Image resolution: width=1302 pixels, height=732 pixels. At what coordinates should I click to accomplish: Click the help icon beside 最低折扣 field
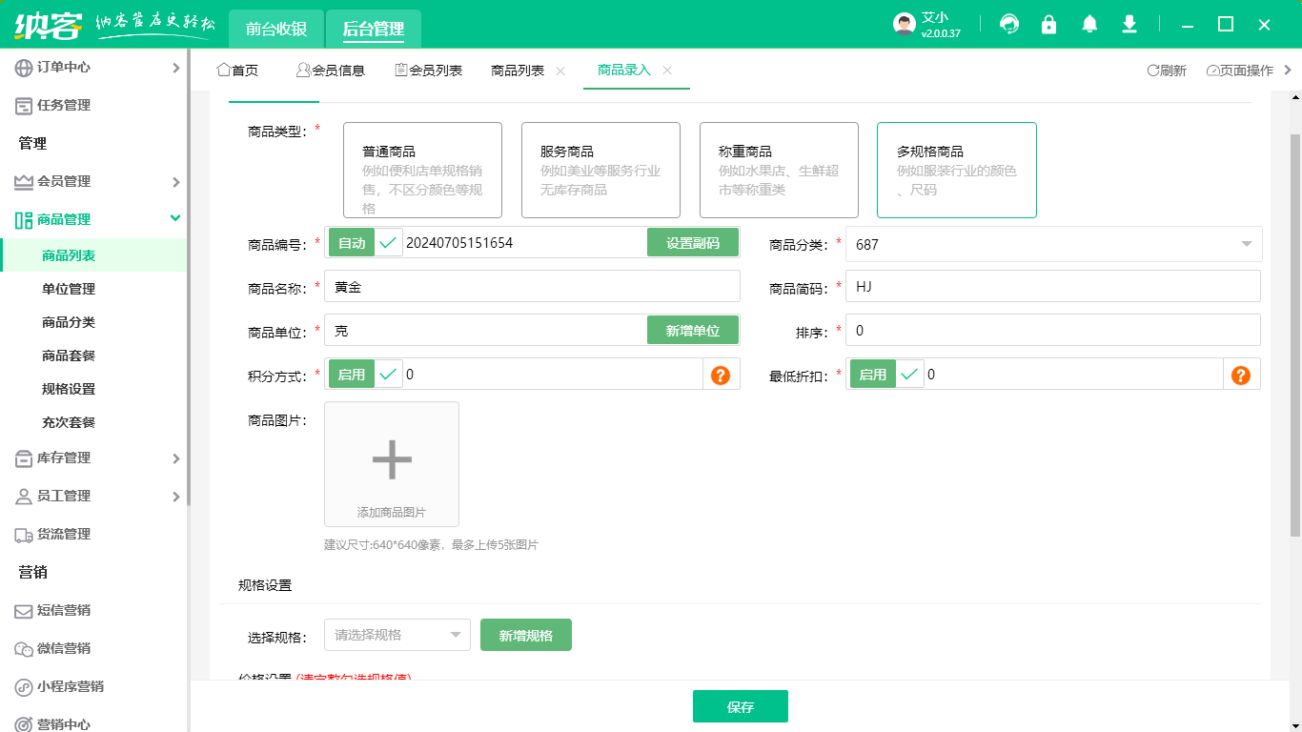point(1241,375)
